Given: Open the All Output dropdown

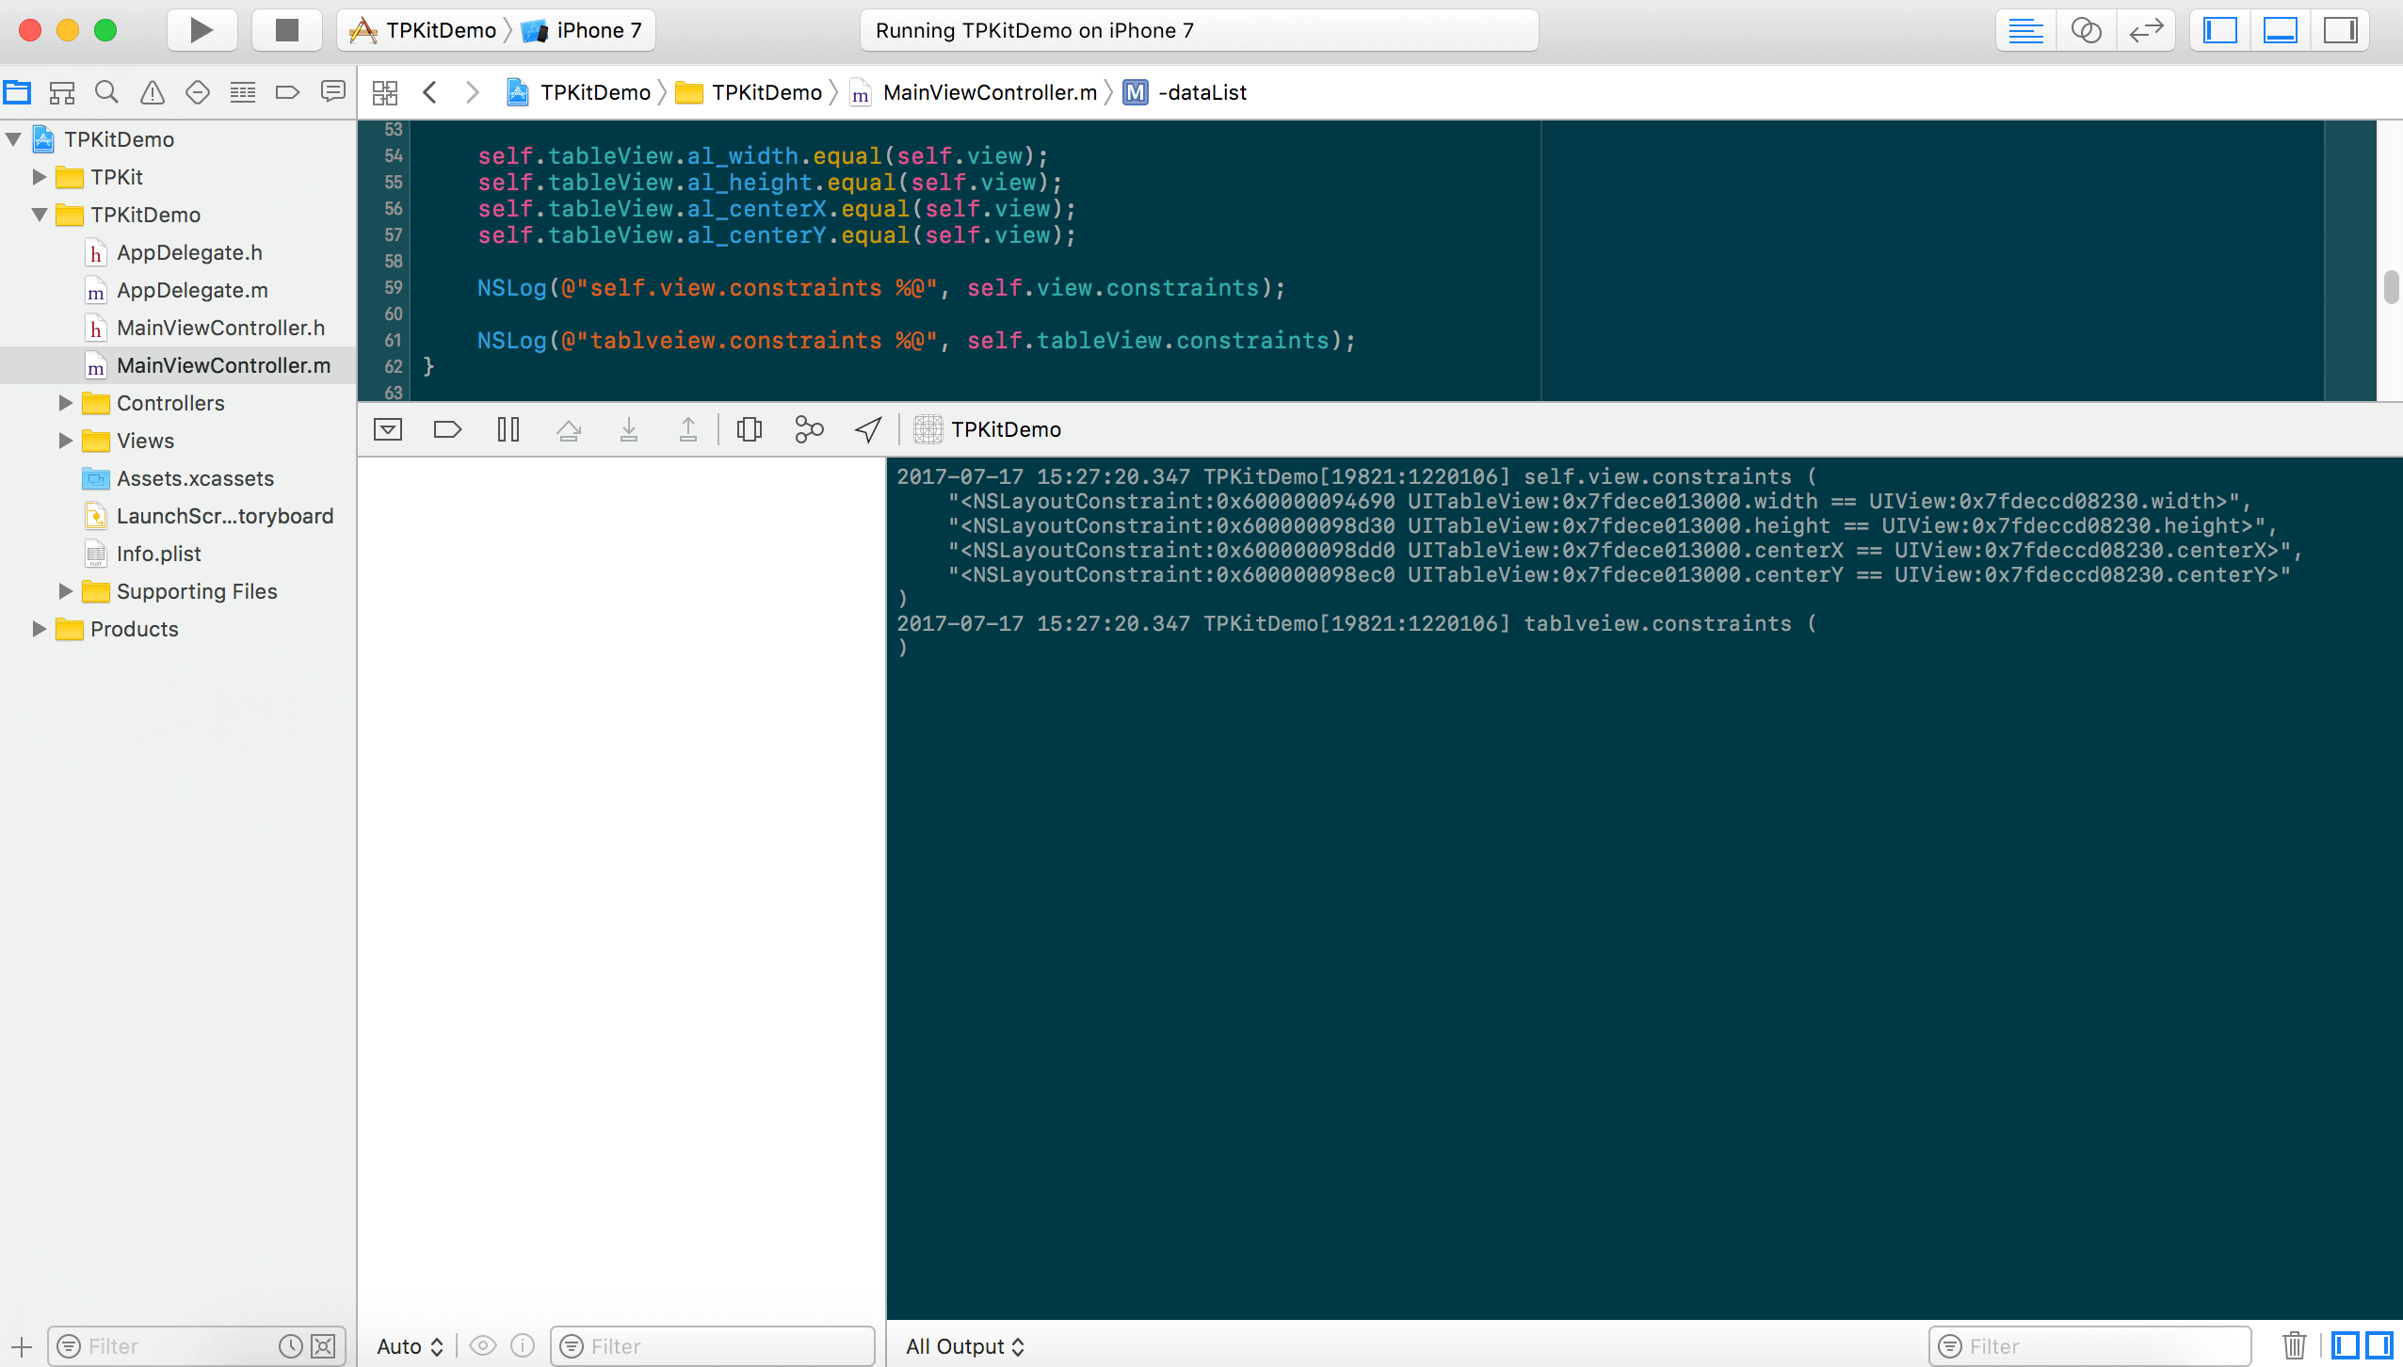Looking at the screenshot, I should click(x=964, y=1346).
